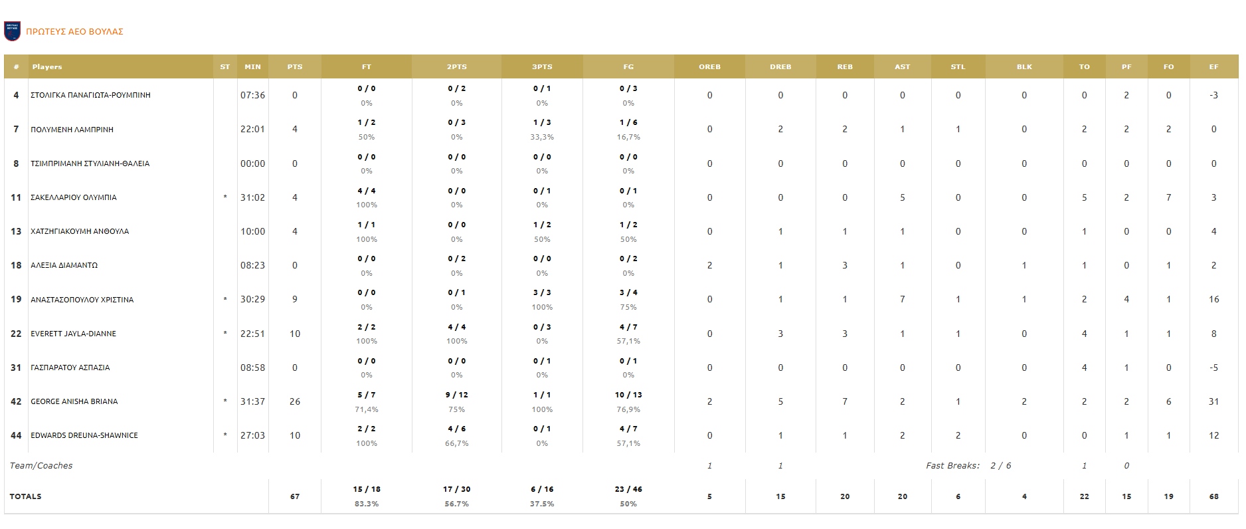
Task: Sort by the REB column header
Action: click(845, 67)
